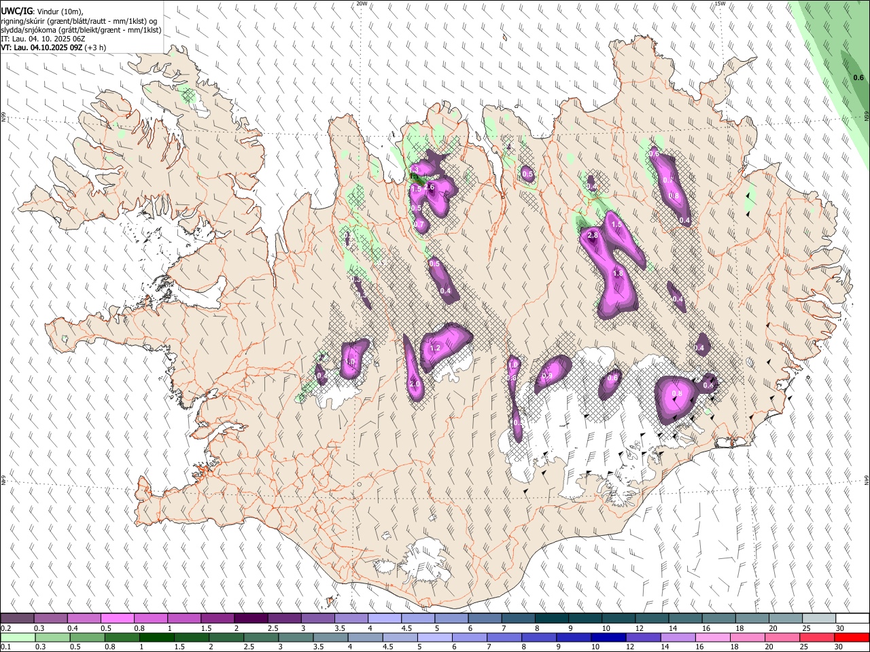Click the 0.6 value in the green offshore rain band
Image resolution: width=870 pixels, height=652 pixels.
[x=858, y=77]
